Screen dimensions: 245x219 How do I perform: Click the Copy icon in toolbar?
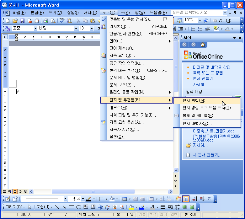click(85, 21)
